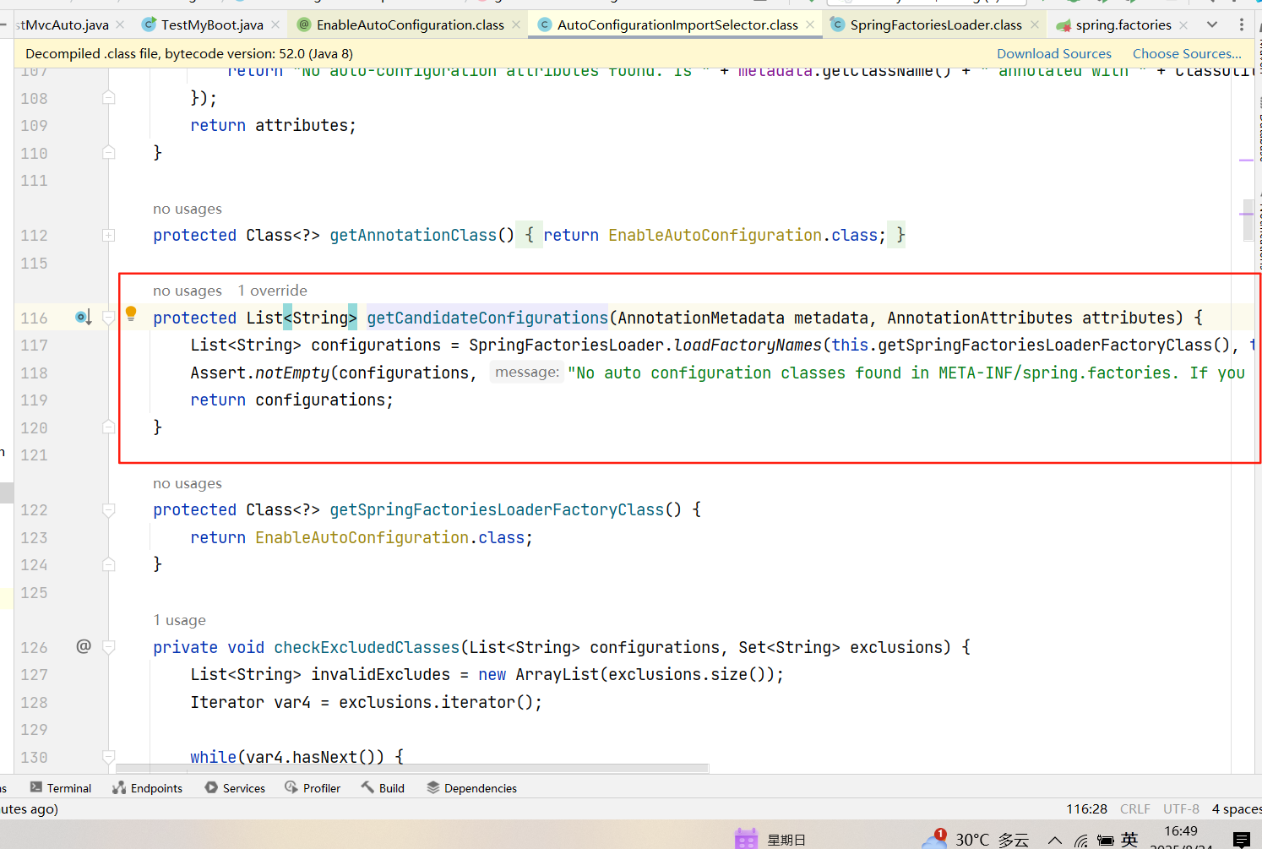Open EnableAutoConfiguration.class tab

(410, 24)
